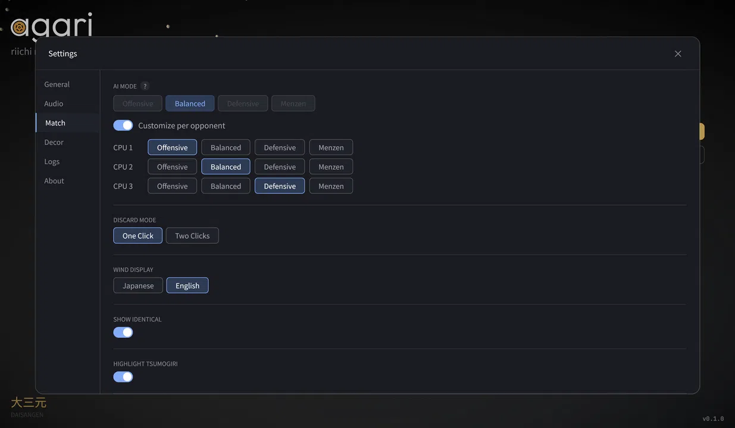The image size is (735, 428).
Task: Click the AI Mode help question mark icon
Action: [145, 86]
